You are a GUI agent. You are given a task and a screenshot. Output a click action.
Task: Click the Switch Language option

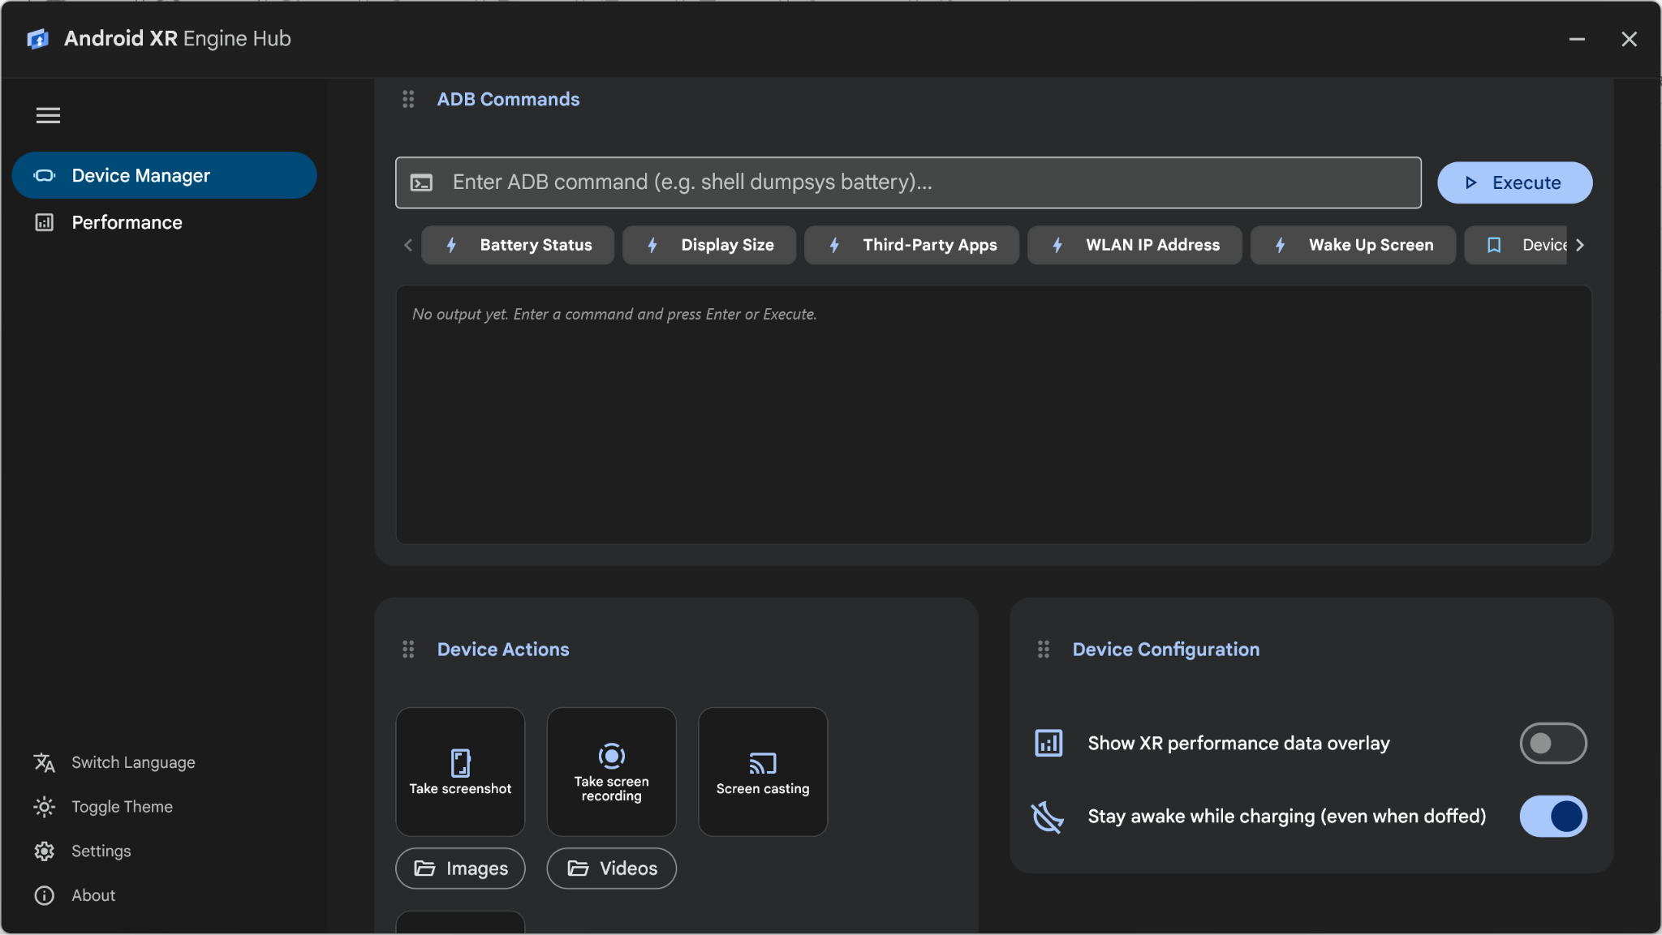pos(133,762)
